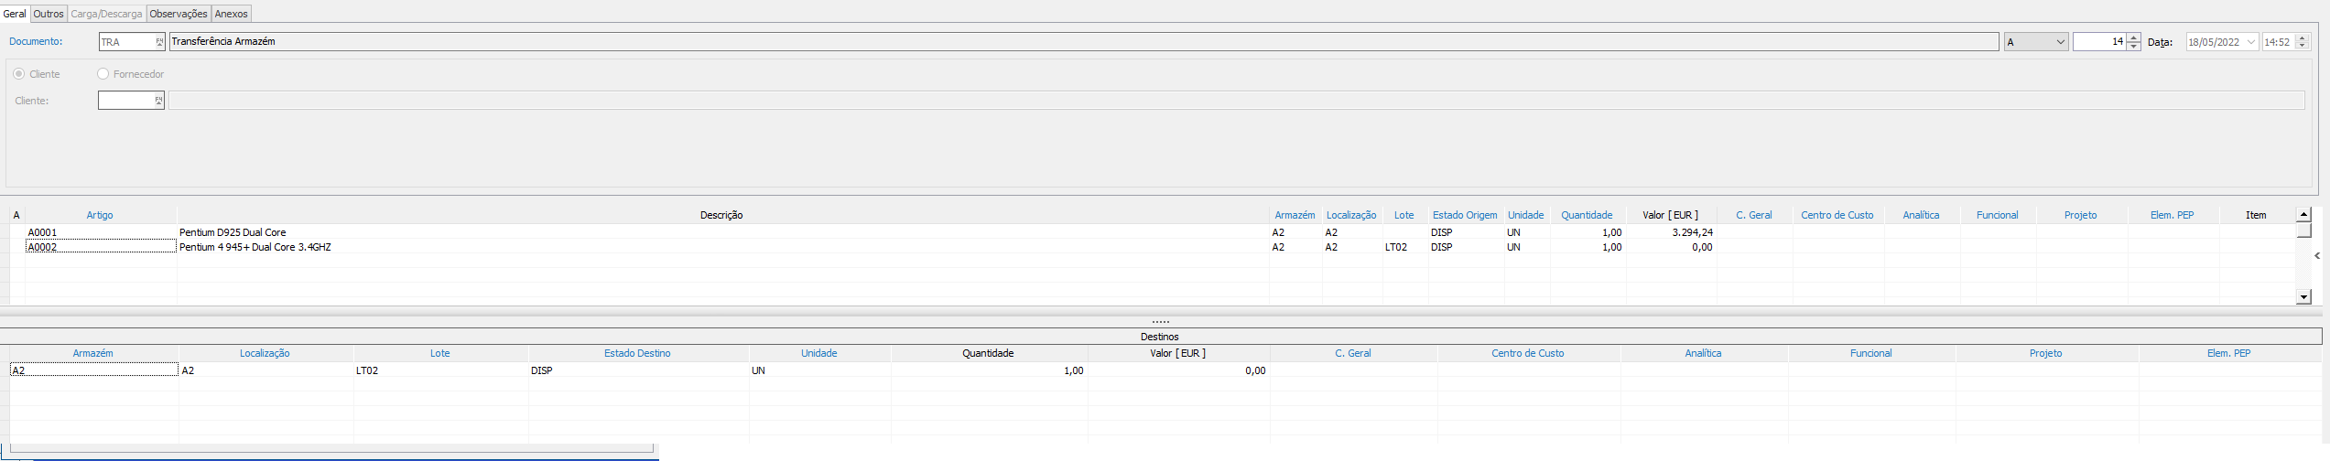Select the Cliente radio button
This screenshot has height=461, width=2330.
(x=19, y=74)
